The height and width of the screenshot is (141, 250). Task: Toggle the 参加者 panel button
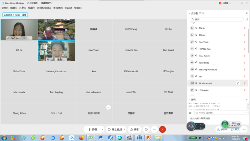coord(222,129)
